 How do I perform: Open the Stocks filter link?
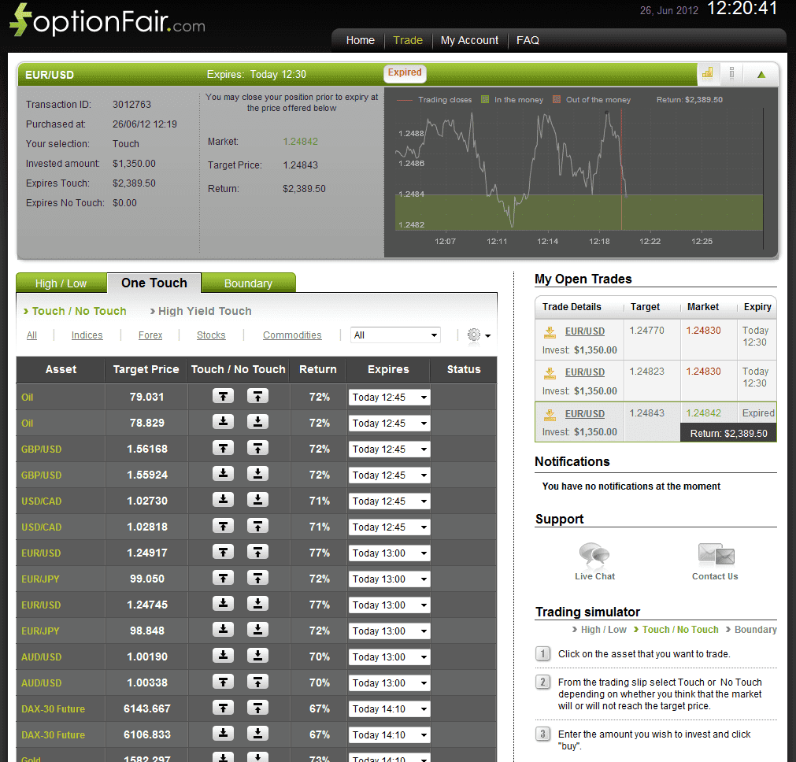pyautogui.click(x=211, y=335)
